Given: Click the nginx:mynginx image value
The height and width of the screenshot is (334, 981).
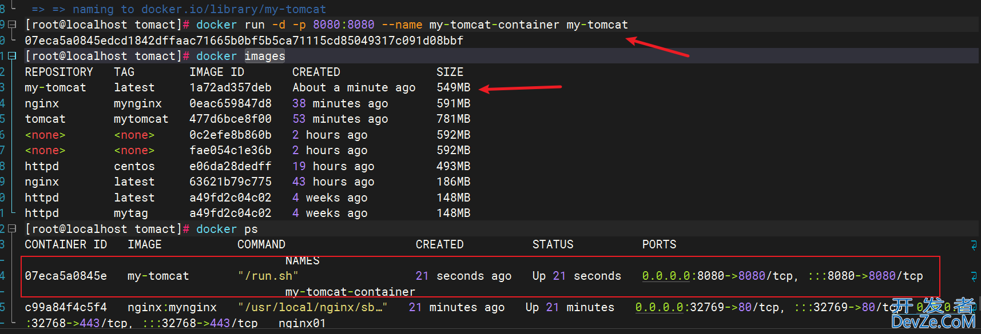Looking at the screenshot, I should pyautogui.click(x=172, y=307).
